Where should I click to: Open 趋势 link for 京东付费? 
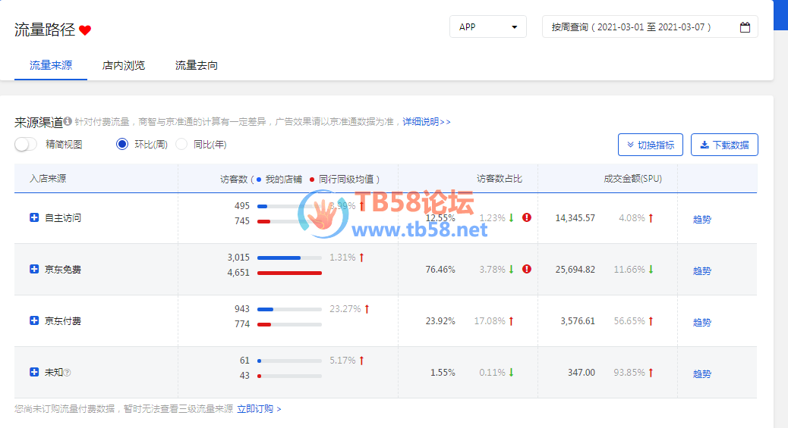tap(702, 322)
